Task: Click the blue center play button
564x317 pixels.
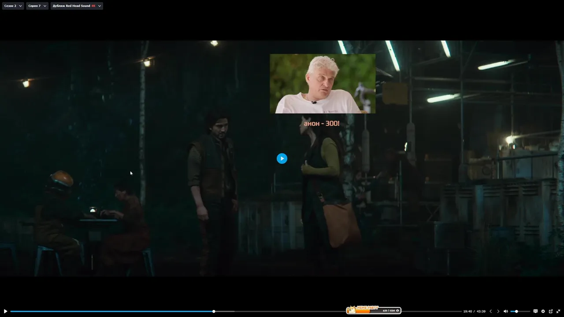Action: 282,158
